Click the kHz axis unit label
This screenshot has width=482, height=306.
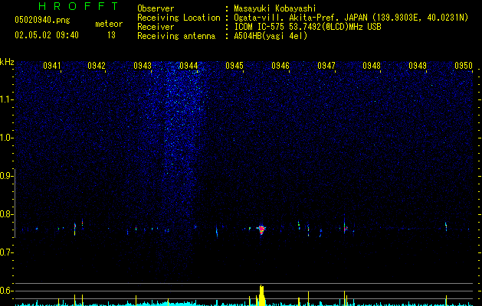[7, 62]
